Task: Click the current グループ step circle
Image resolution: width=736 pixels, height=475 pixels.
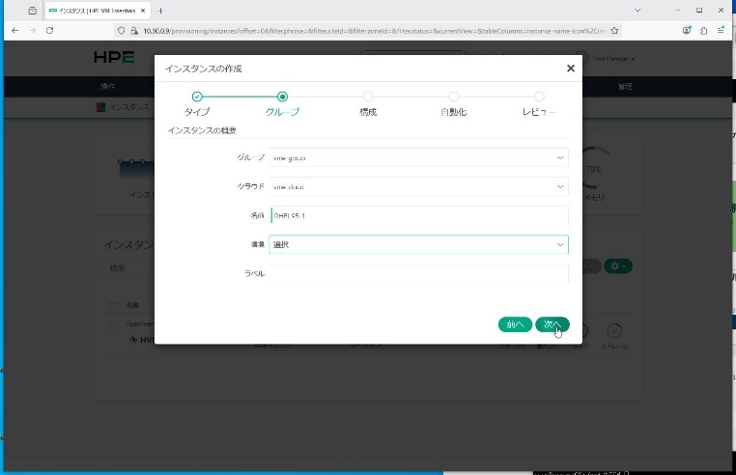Action: click(x=282, y=97)
